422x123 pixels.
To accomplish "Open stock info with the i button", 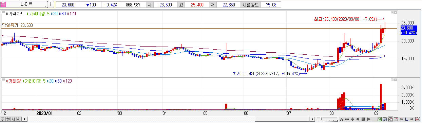I will point(51,5).
